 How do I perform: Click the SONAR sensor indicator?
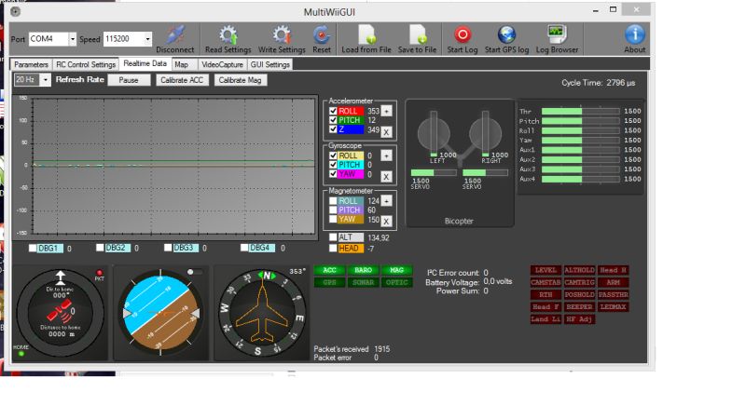[363, 282]
